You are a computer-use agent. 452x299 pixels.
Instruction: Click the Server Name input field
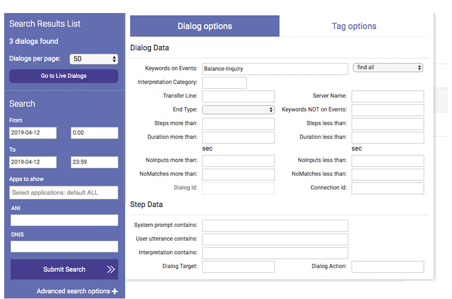pos(387,96)
